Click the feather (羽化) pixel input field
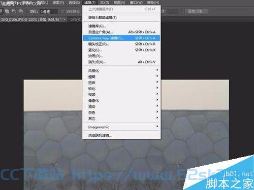 coord(49,12)
